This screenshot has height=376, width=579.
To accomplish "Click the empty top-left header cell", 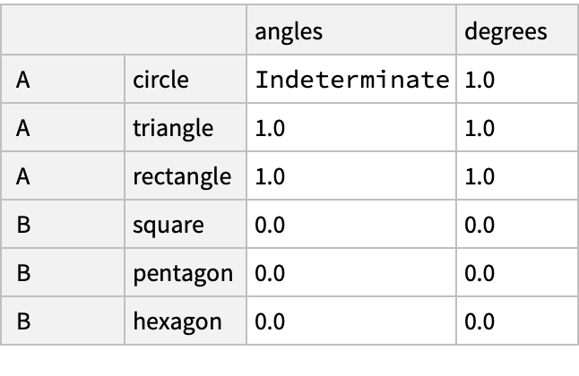I will [x=124, y=31].
